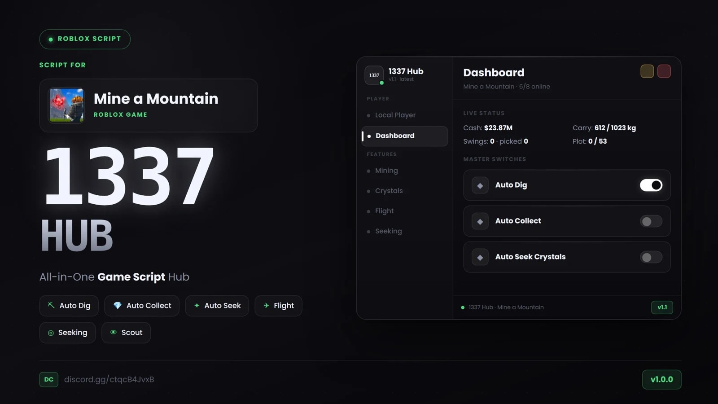Click the DC Discord badge icon
This screenshot has width=718, height=404.
pyautogui.click(x=48, y=379)
